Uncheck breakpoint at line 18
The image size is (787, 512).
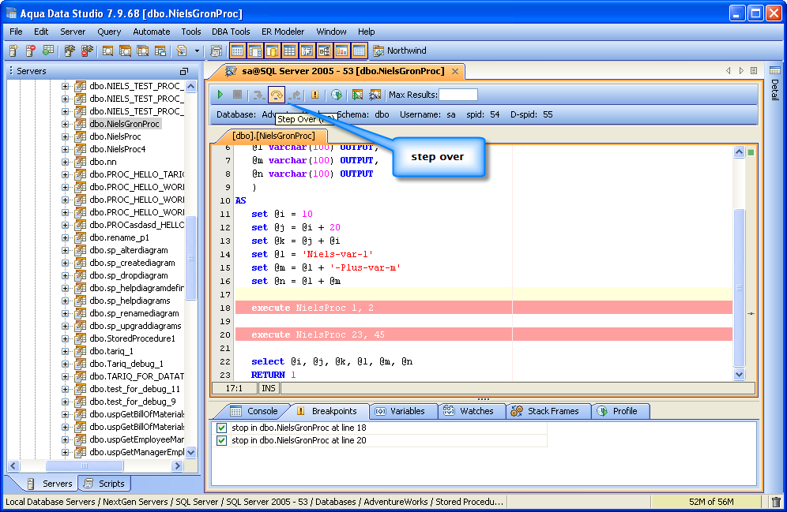[221, 428]
